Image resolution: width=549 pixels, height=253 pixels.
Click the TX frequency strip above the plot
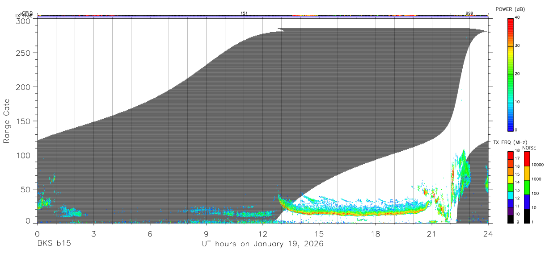[x=262, y=17]
